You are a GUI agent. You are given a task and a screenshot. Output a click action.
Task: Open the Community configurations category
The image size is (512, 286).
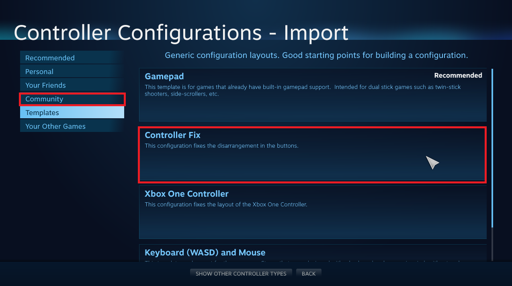coord(44,99)
